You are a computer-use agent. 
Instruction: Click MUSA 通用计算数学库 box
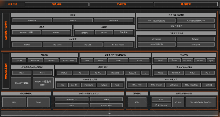coord(196,20)
